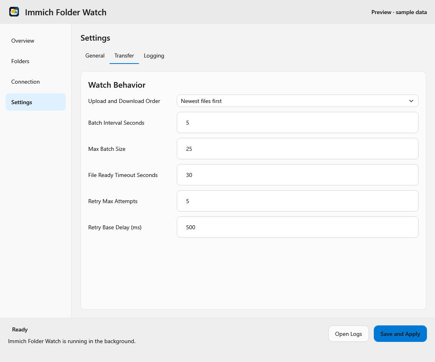
Task: Go to the Folders sidebar item
Action: [35, 61]
